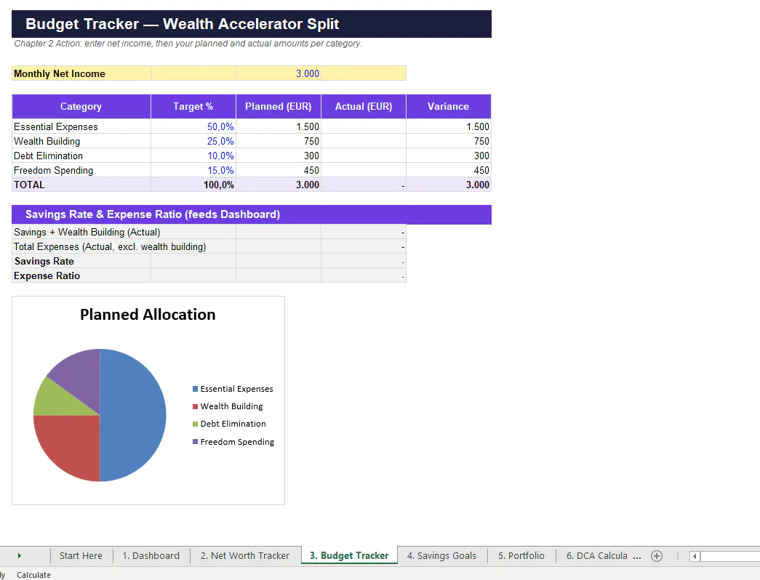Select the Essential Expenses 50,0% target cell
The width and height of the screenshot is (760, 580).
click(x=193, y=126)
